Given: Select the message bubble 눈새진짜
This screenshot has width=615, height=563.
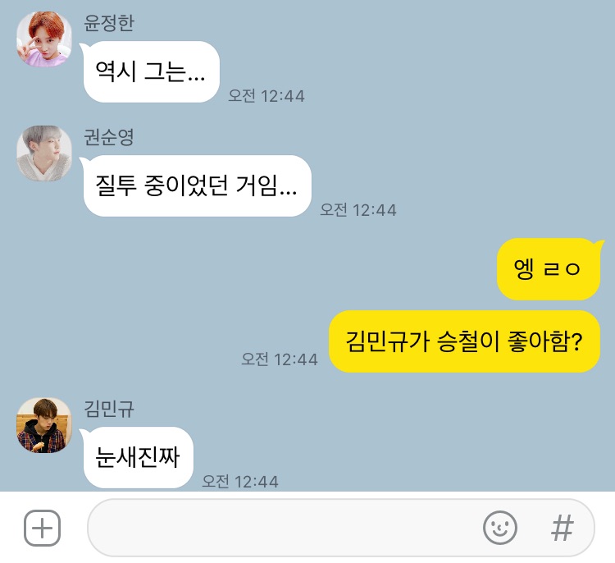Looking at the screenshot, I should point(137,457).
